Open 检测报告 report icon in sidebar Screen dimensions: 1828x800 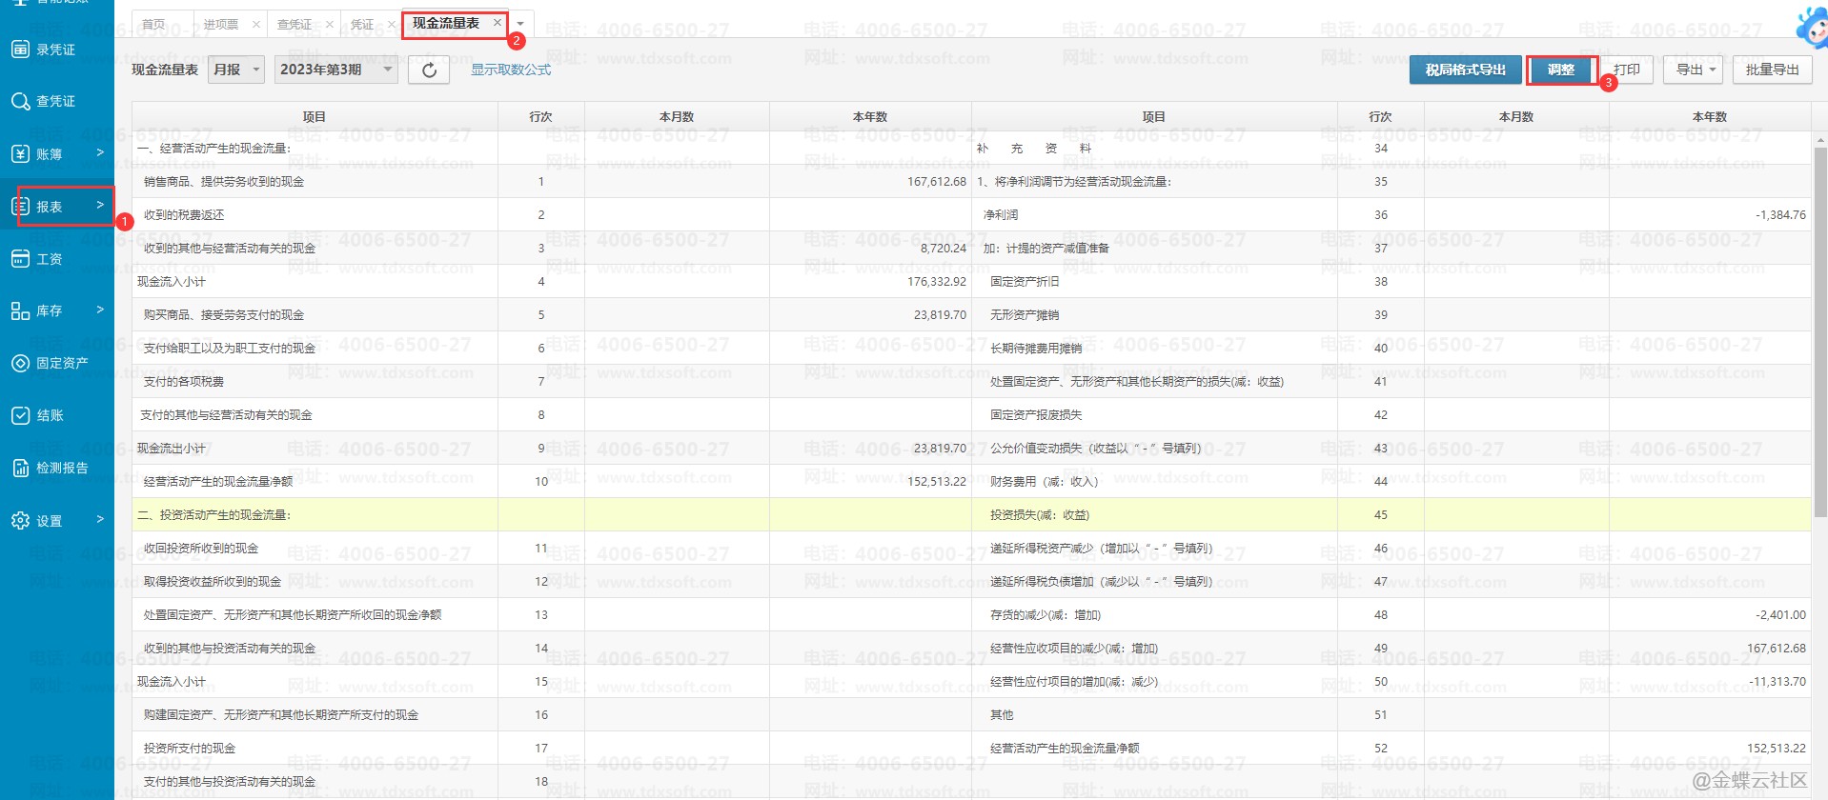(20, 468)
